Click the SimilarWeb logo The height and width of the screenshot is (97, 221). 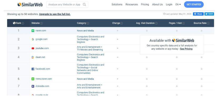[30, 4]
